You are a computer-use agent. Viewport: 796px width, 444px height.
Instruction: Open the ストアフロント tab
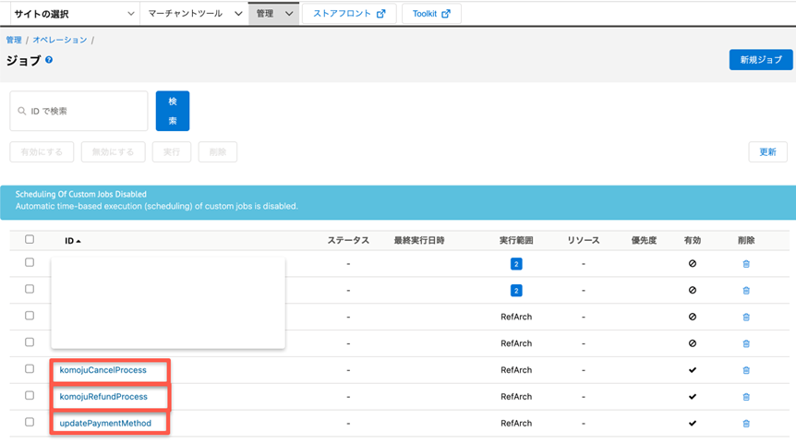[348, 14]
